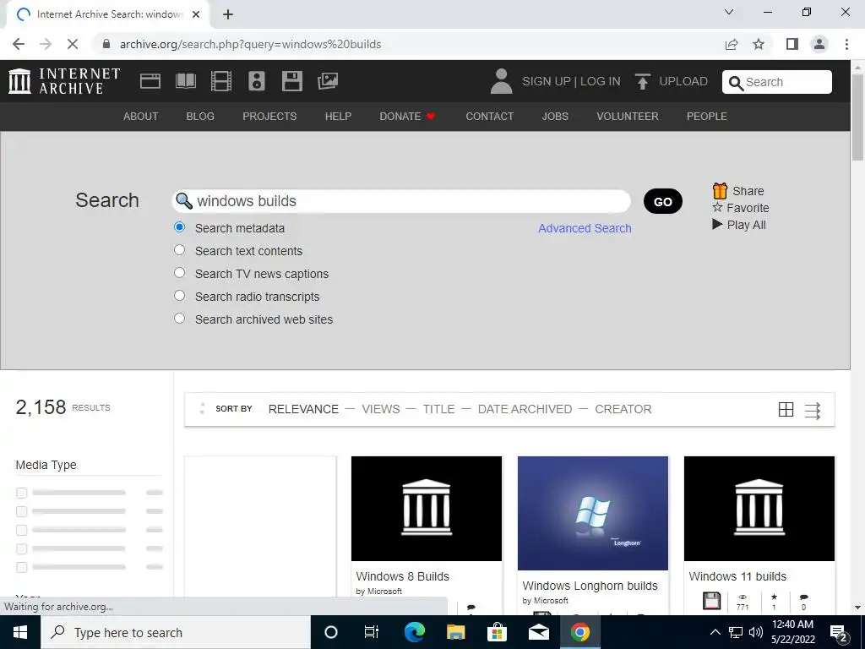Open the Audio speaker icon
The image size is (865, 649).
(x=257, y=81)
